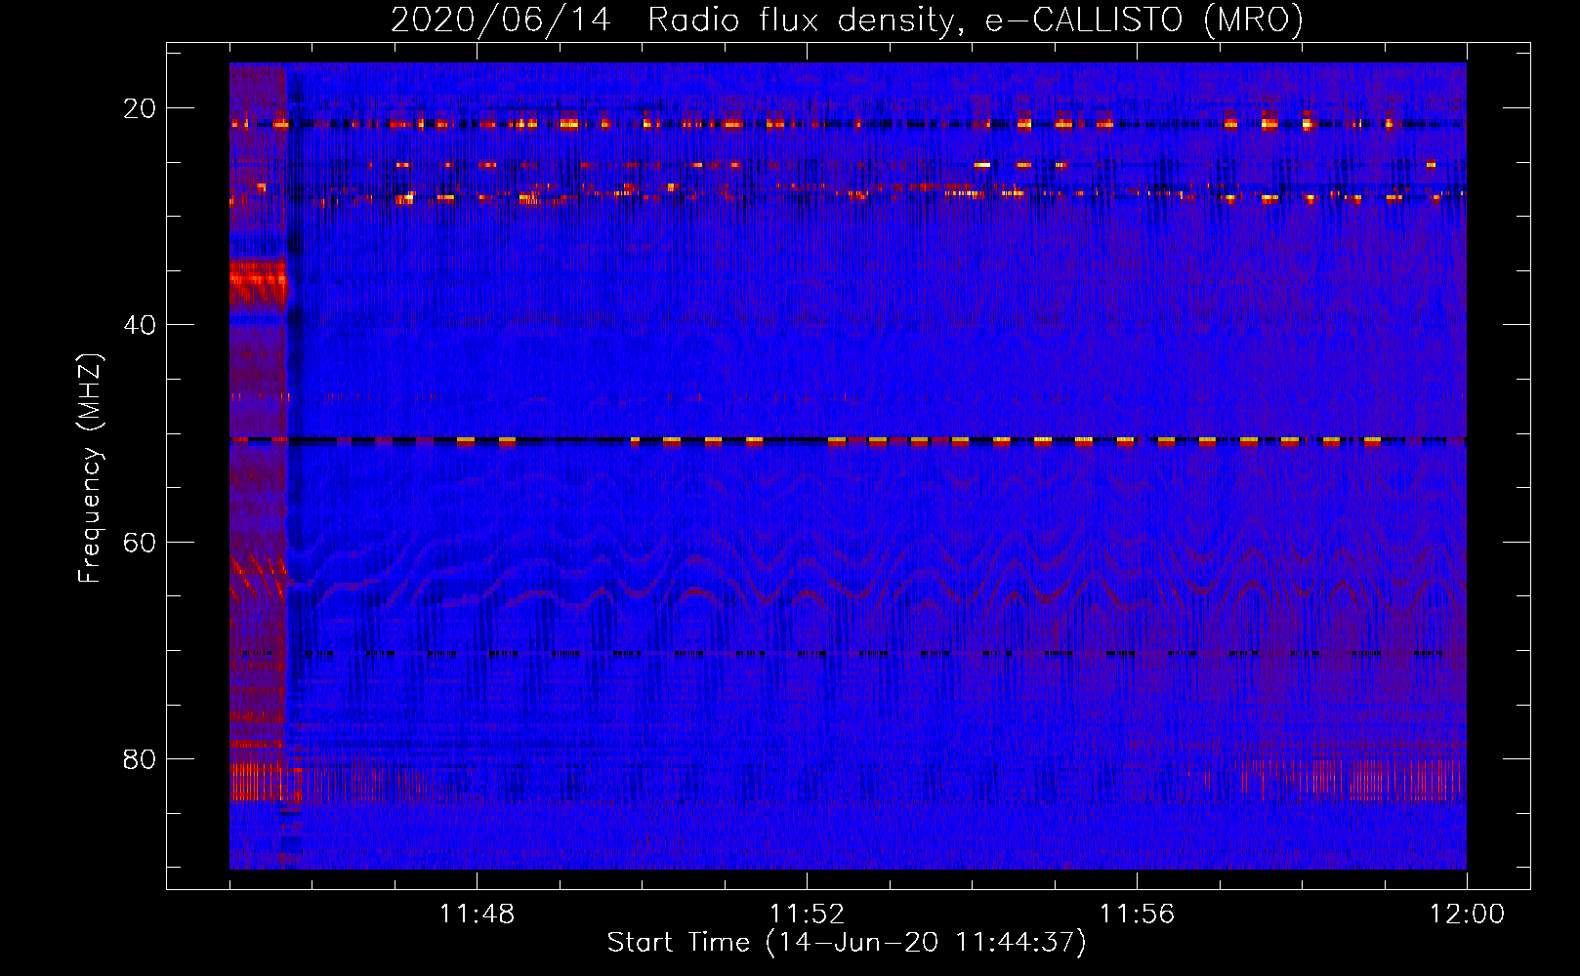Click the 11:52 time tick label
This screenshot has height=976, width=1580.
pyautogui.click(x=807, y=915)
